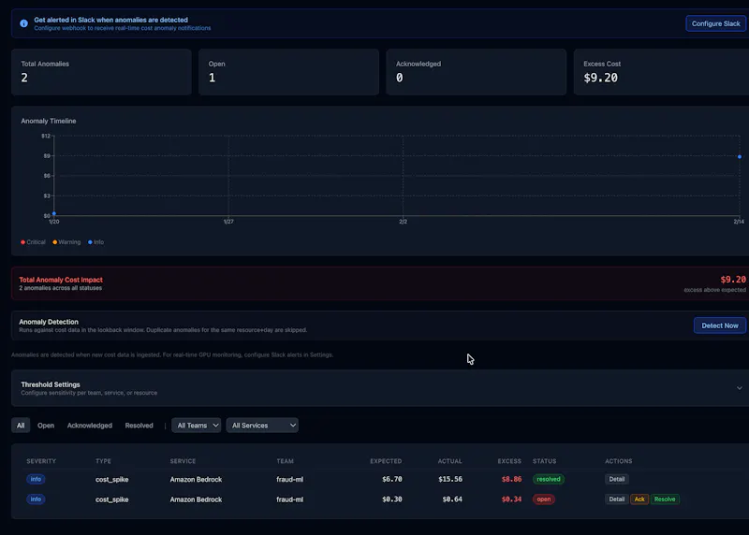Toggle the Warning legend item
This screenshot has width=749, height=535.
(x=66, y=242)
